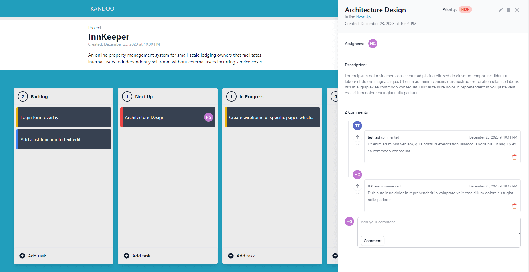
Task: Add task to Next Up column
Action: coord(137,256)
